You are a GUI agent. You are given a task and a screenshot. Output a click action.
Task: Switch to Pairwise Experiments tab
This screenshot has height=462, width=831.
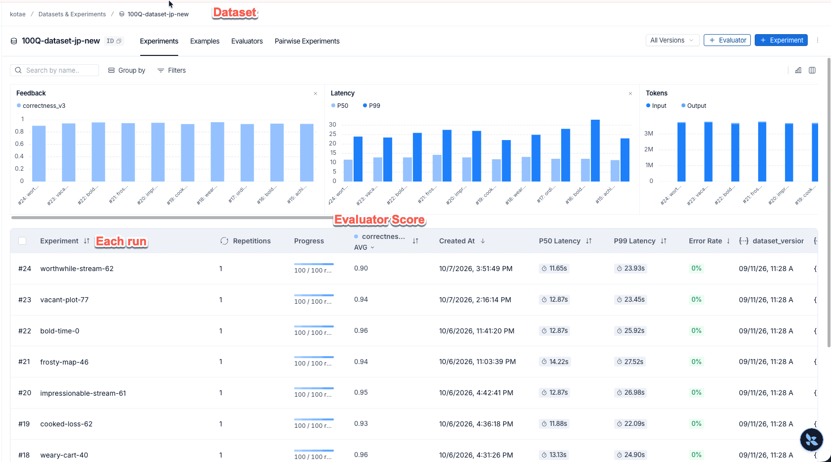tap(307, 41)
